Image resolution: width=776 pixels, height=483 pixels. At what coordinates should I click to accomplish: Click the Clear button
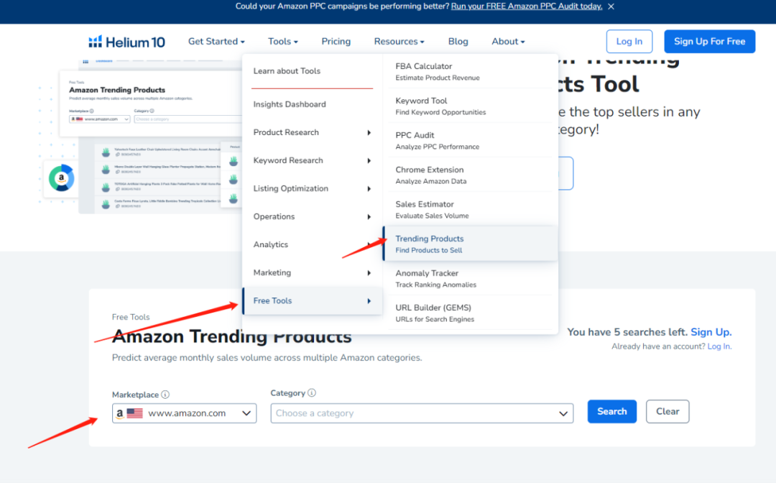tap(667, 412)
